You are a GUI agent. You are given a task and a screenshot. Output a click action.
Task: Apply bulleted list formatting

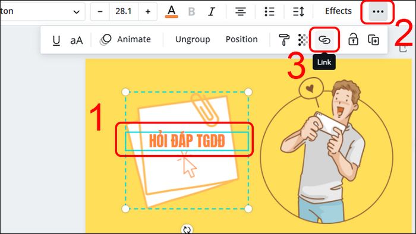coord(269,12)
